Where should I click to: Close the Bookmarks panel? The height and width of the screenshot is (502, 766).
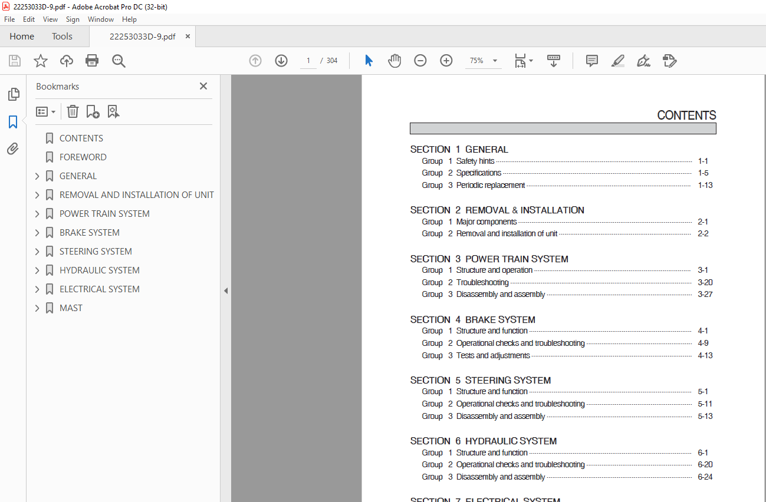203,86
